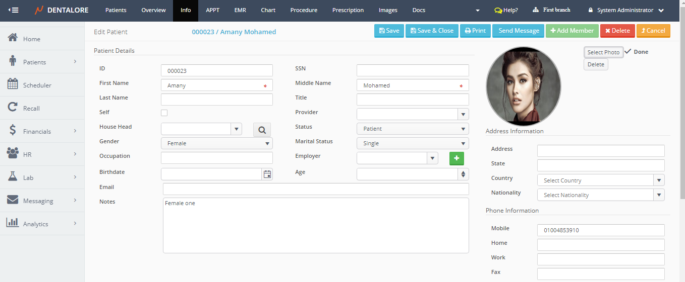Go to Home in the sidebar
685x282 pixels.
(x=31, y=39)
